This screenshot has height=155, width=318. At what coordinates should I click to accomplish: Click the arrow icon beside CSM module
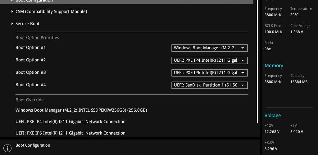pos(12,12)
